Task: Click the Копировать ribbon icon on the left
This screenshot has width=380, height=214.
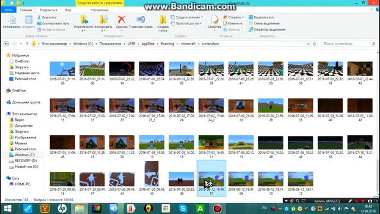Action: 12,20
